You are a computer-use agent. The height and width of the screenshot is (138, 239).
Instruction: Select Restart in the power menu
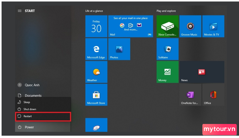pos(43,116)
